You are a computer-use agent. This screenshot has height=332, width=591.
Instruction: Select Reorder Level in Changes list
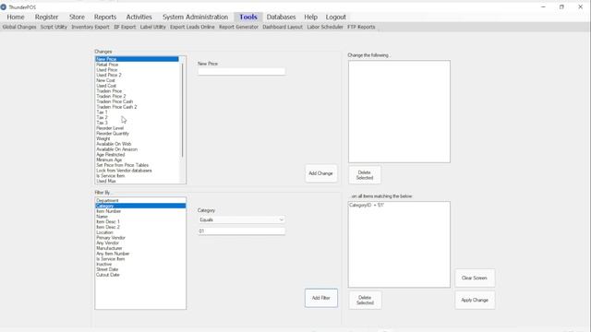click(x=110, y=128)
